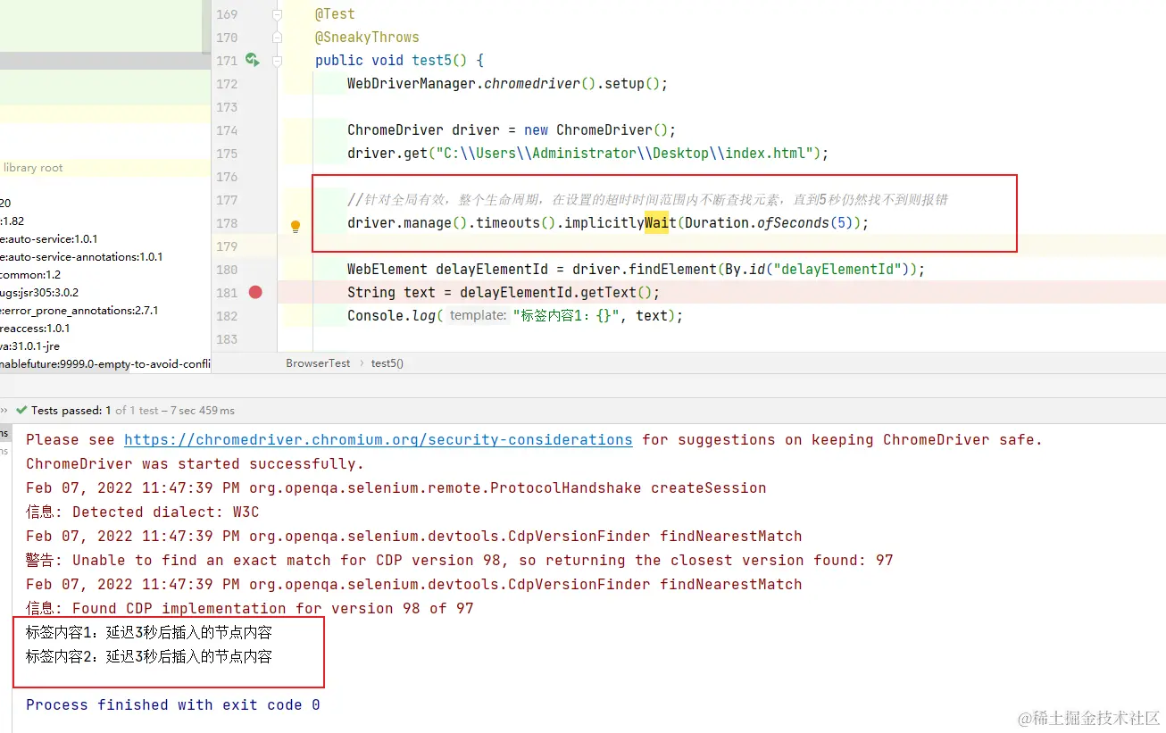Select the jsr305:3.0.2 library entry

(39, 293)
